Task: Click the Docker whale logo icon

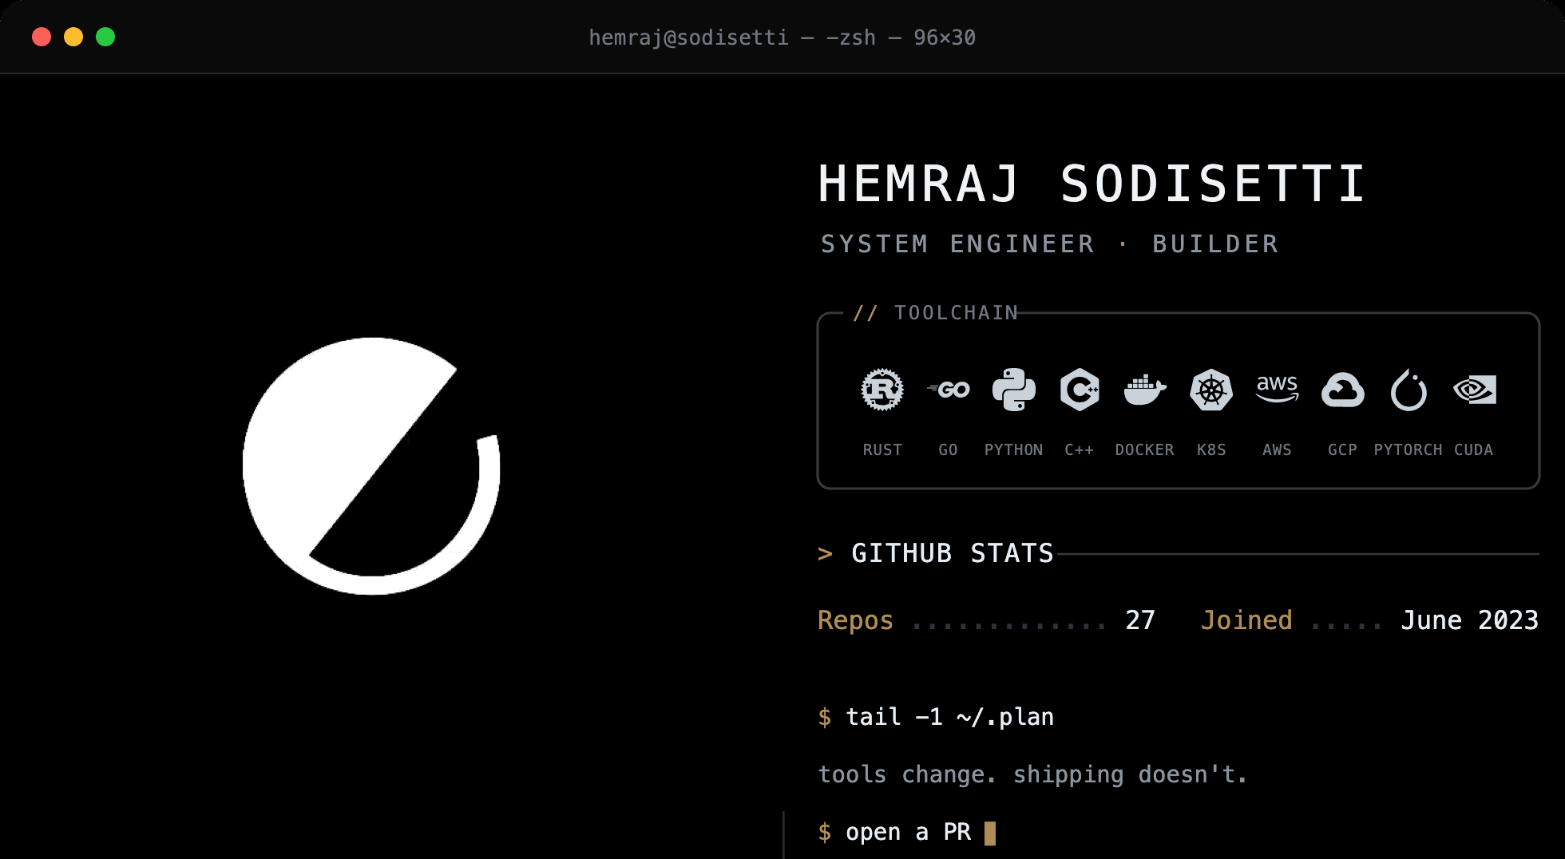Action: pos(1145,390)
